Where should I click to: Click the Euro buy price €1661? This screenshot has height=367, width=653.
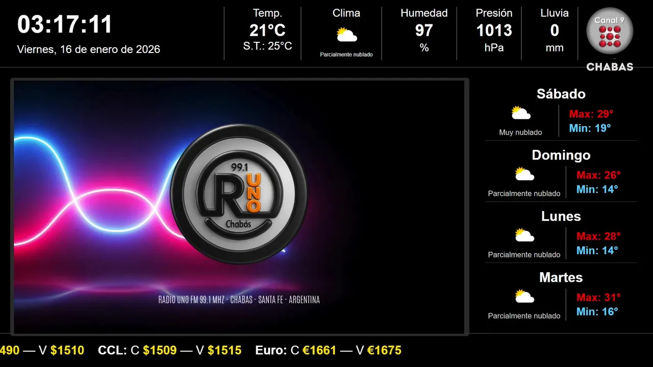[319, 350]
